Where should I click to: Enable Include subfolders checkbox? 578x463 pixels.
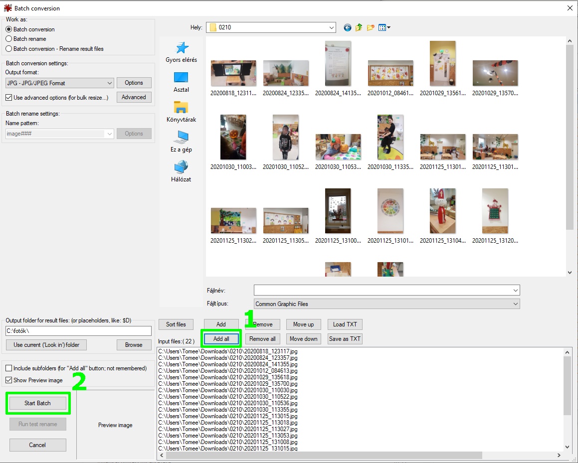(9, 368)
